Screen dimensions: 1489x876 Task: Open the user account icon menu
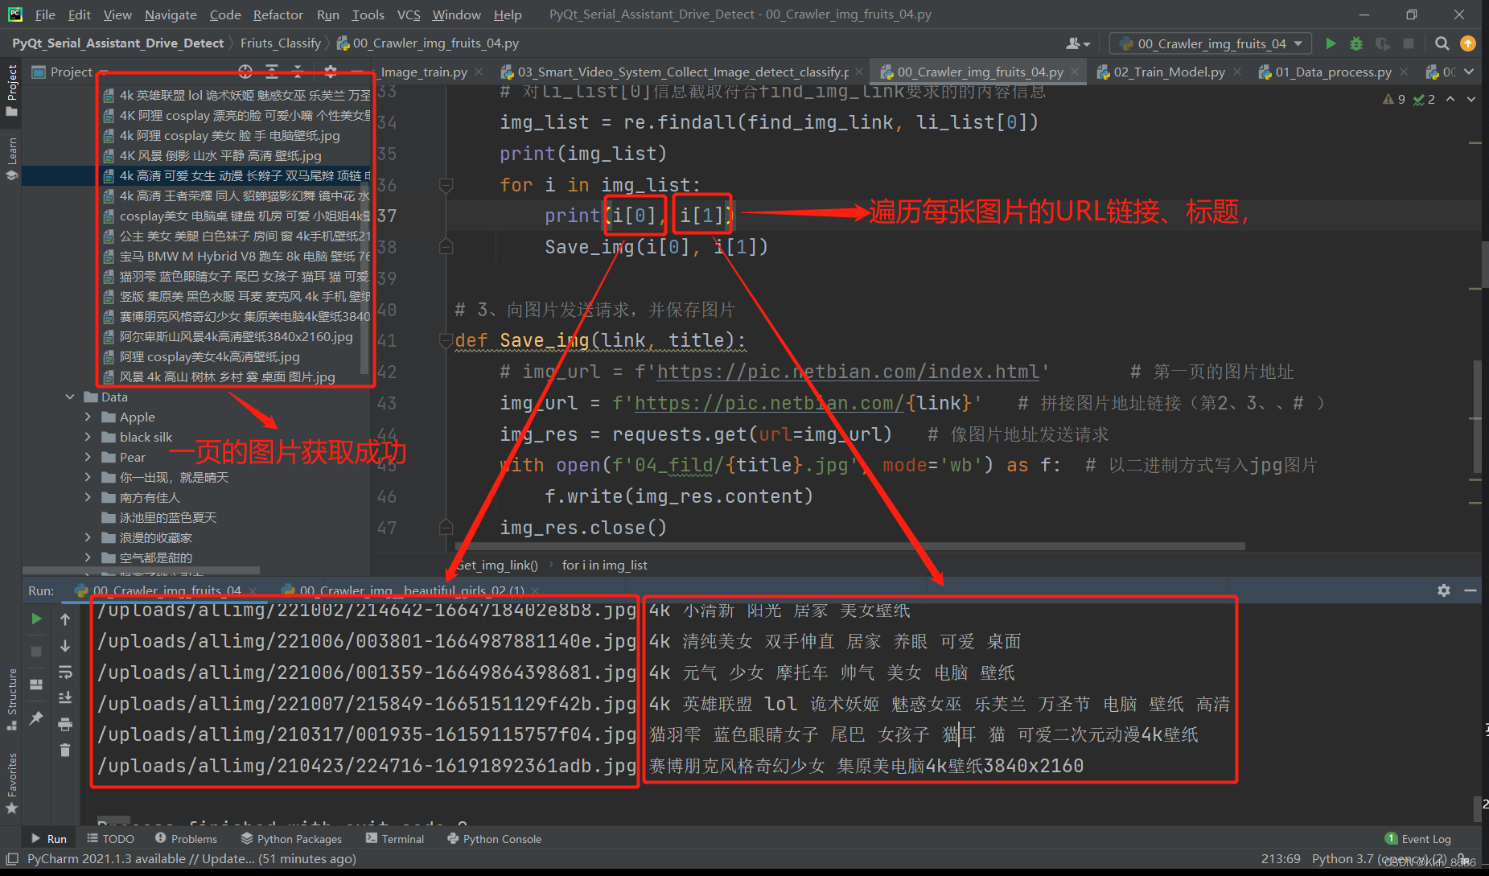coord(1077,43)
